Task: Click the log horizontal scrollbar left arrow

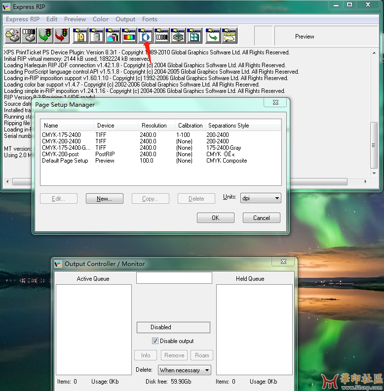Action: [7, 181]
